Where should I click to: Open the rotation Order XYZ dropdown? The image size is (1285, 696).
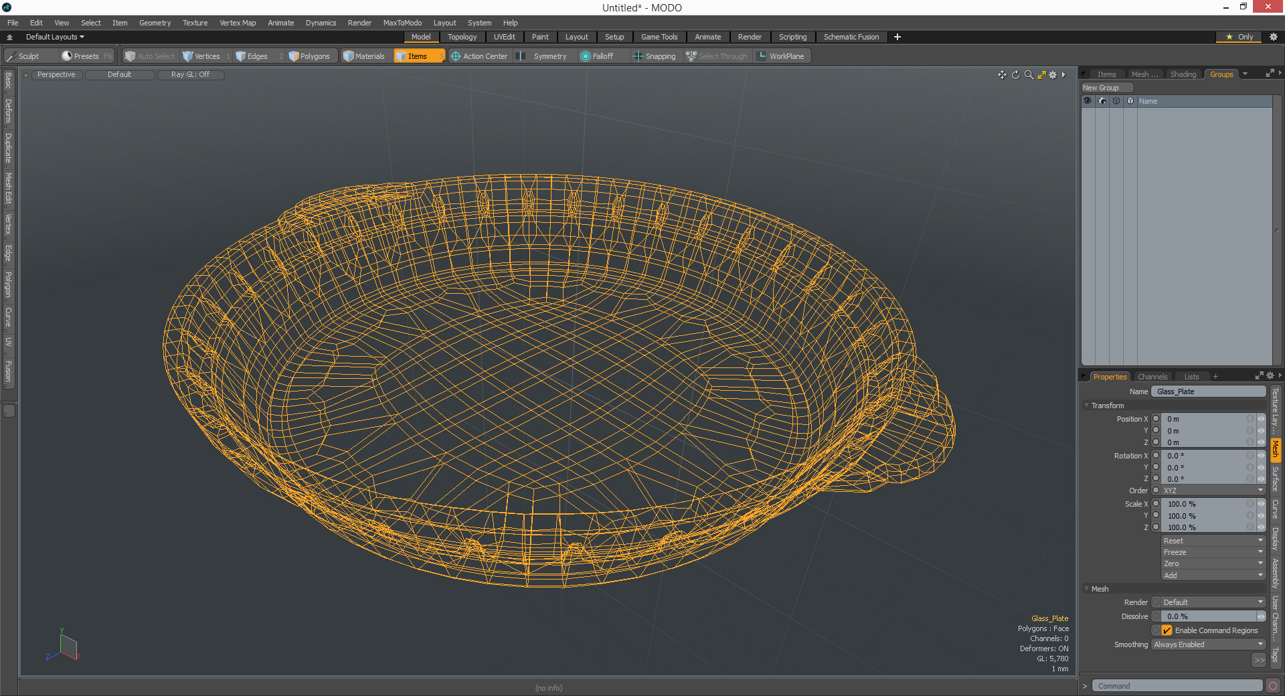click(1213, 491)
